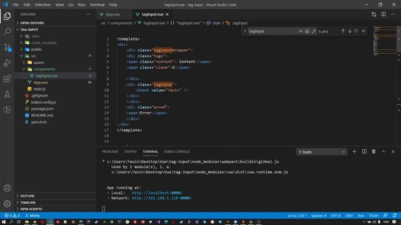Open the Source Control view
The width and height of the screenshot is (401, 225).
click(7, 47)
